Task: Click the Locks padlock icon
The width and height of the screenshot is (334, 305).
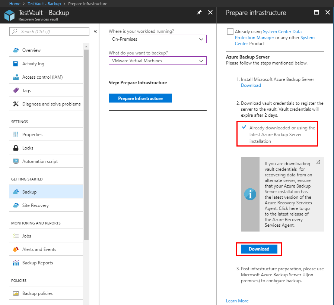Action: tap(16, 148)
